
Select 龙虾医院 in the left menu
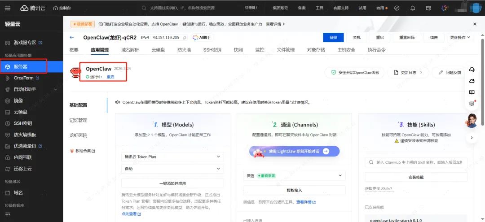tap(78, 135)
